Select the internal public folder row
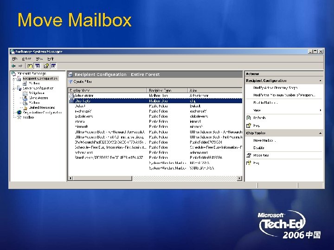This screenshot has height=250, width=334. (155, 122)
